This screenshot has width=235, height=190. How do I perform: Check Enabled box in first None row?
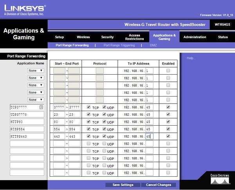[x=168, y=71]
